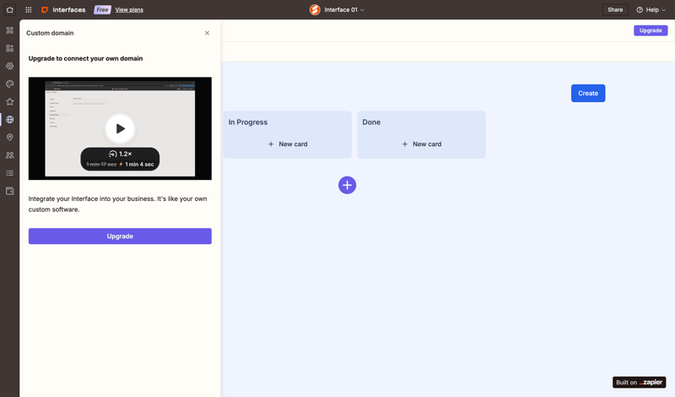Open the settings gear sidebar icon

9,66
